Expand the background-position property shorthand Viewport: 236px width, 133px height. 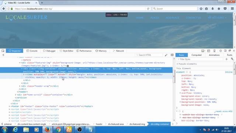coord(180,102)
